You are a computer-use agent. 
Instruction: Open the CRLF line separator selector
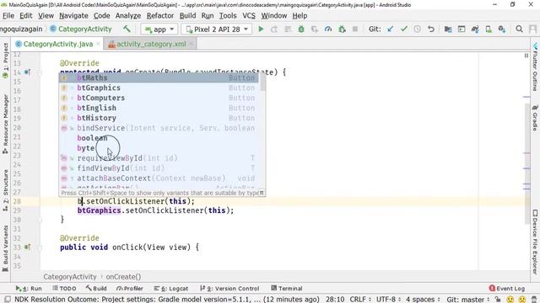pyautogui.click(x=360, y=300)
